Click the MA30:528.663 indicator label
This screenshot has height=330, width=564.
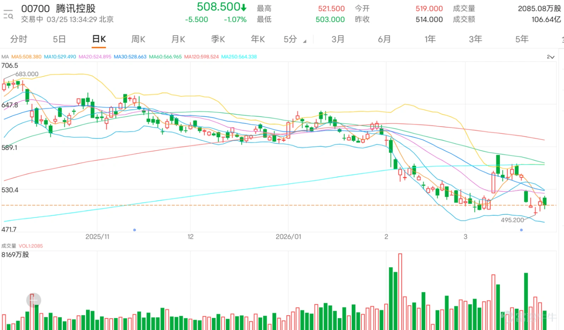pos(130,57)
